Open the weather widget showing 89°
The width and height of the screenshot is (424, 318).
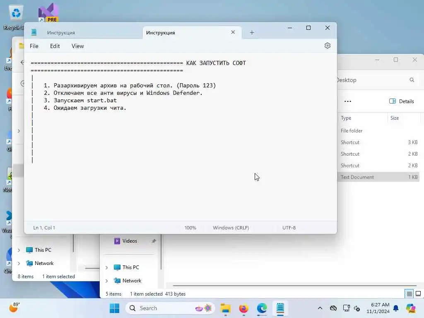[x=14, y=307]
